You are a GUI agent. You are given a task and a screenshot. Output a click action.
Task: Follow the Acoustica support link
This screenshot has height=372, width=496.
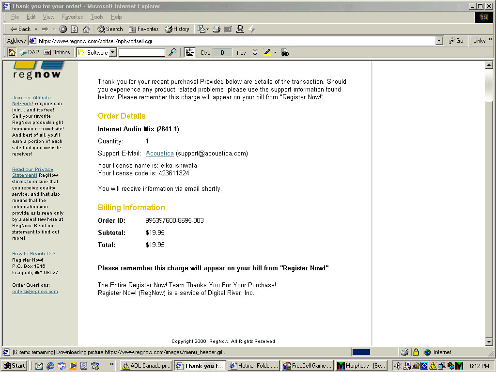[160, 154]
